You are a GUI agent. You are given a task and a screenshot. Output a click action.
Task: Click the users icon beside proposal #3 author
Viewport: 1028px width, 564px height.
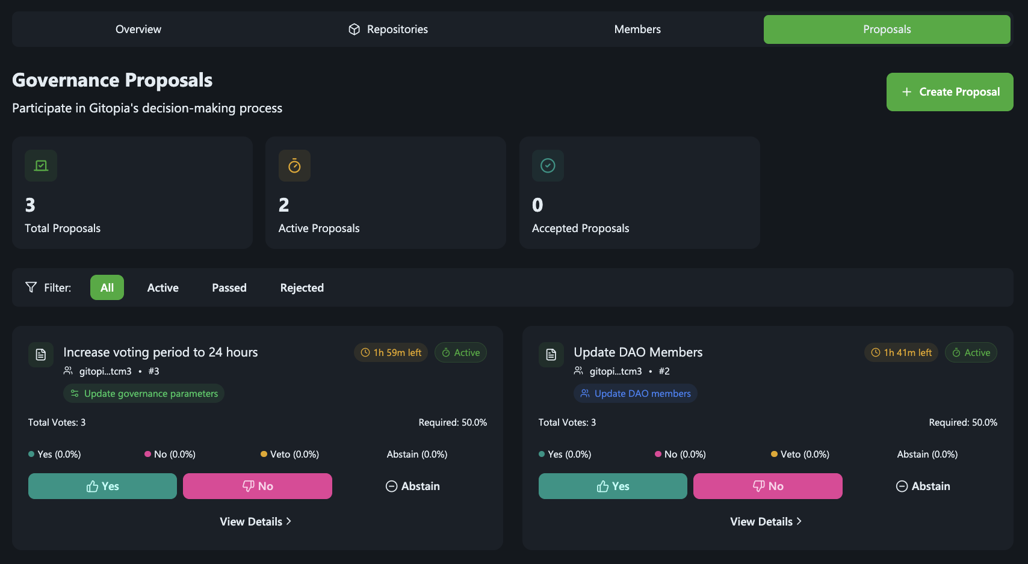(68, 371)
